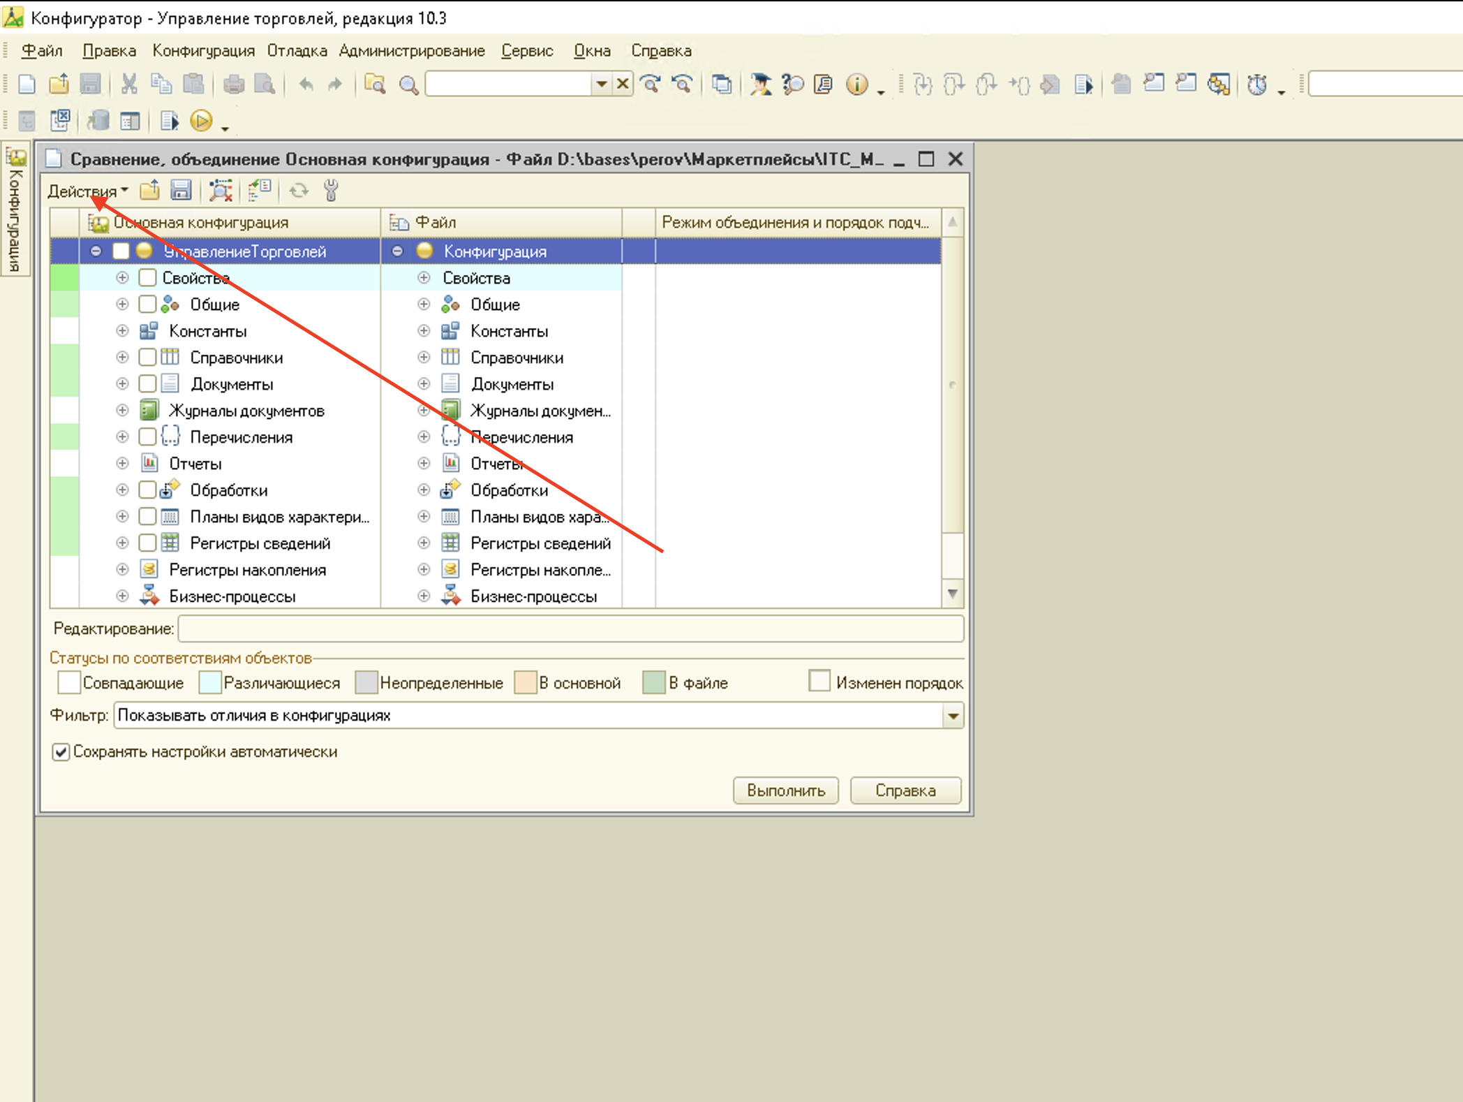The height and width of the screenshot is (1102, 1463).
Task: Click the Print icon in main toolbar
Action: pos(234,85)
